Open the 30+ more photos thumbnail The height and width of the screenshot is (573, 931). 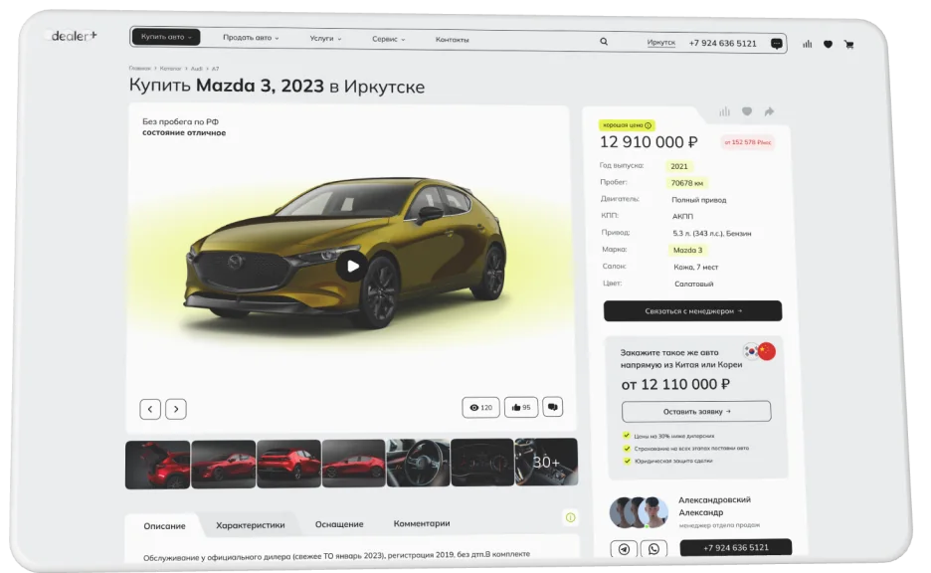[x=546, y=462]
